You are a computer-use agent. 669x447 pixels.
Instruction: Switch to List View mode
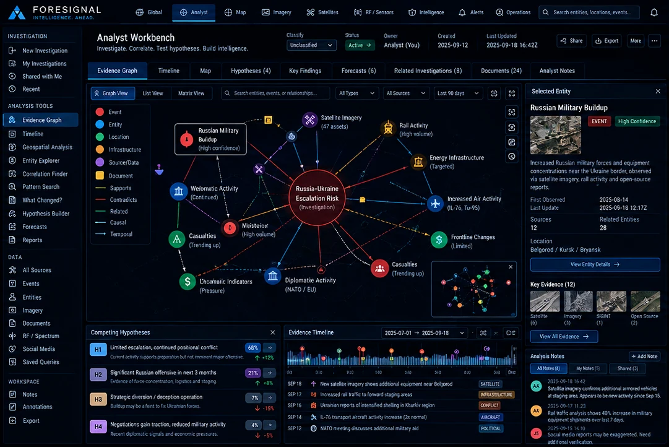(x=153, y=93)
